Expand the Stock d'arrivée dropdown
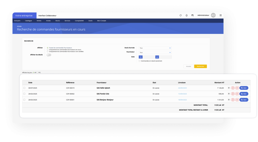 click(155, 48)
